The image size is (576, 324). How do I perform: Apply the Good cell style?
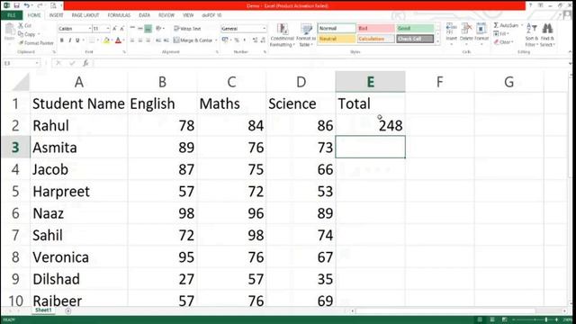[x=415, y=28]
